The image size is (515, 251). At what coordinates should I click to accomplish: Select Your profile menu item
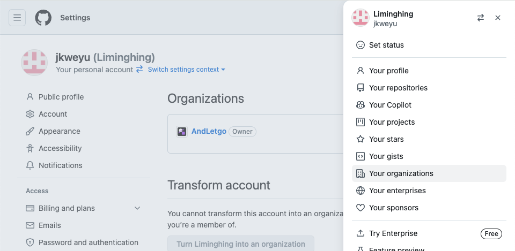point(429,71)
